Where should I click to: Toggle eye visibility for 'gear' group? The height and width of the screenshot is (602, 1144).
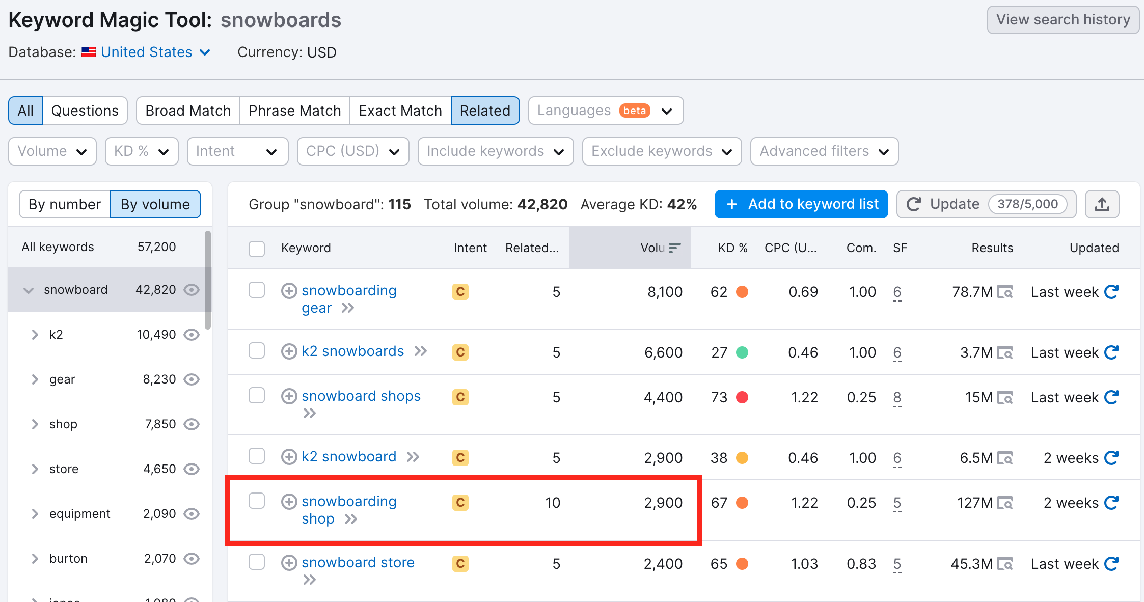click(x=192, y=379)
